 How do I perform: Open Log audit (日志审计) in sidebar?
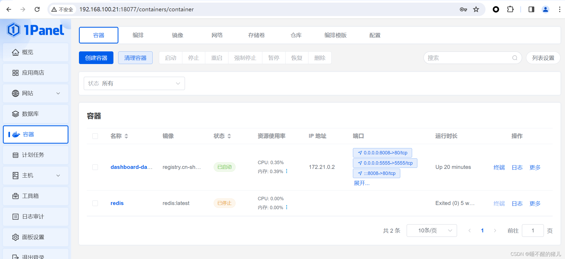[36, 217]
